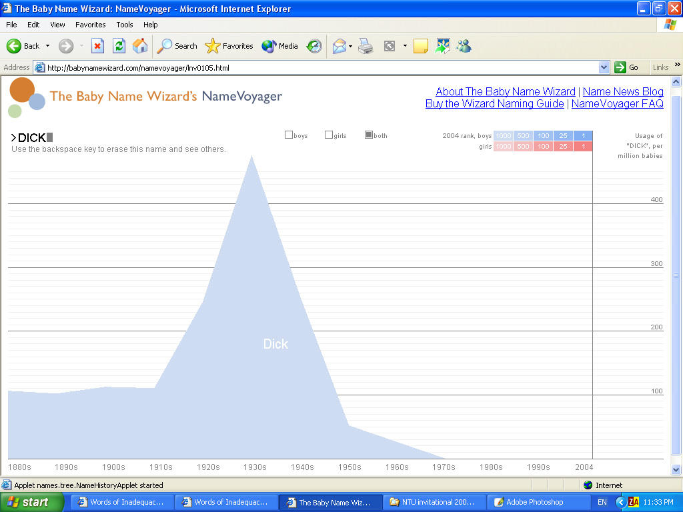This screenshot has width=683, height=512.
Task: Open the dropdown arrow after full-screen icon
Action: [x=405, y=46]
